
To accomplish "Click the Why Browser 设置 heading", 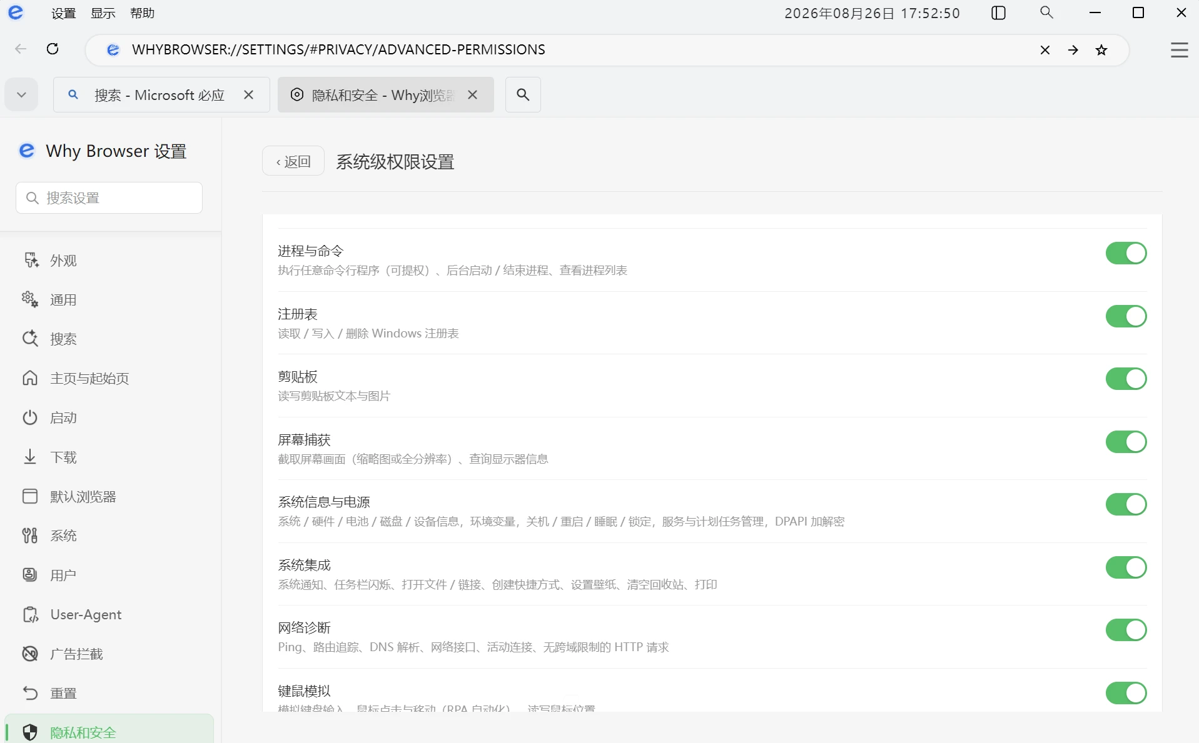I will point(116,151).
